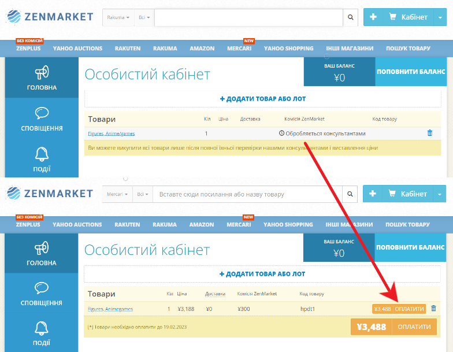Open the ZENPLUS tab in the upper navigation bar
Screen dimensions: 453x352
pyautogui.click(x=28, y=49)
